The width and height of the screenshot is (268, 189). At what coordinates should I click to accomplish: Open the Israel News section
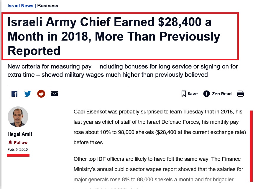[20, 6]
